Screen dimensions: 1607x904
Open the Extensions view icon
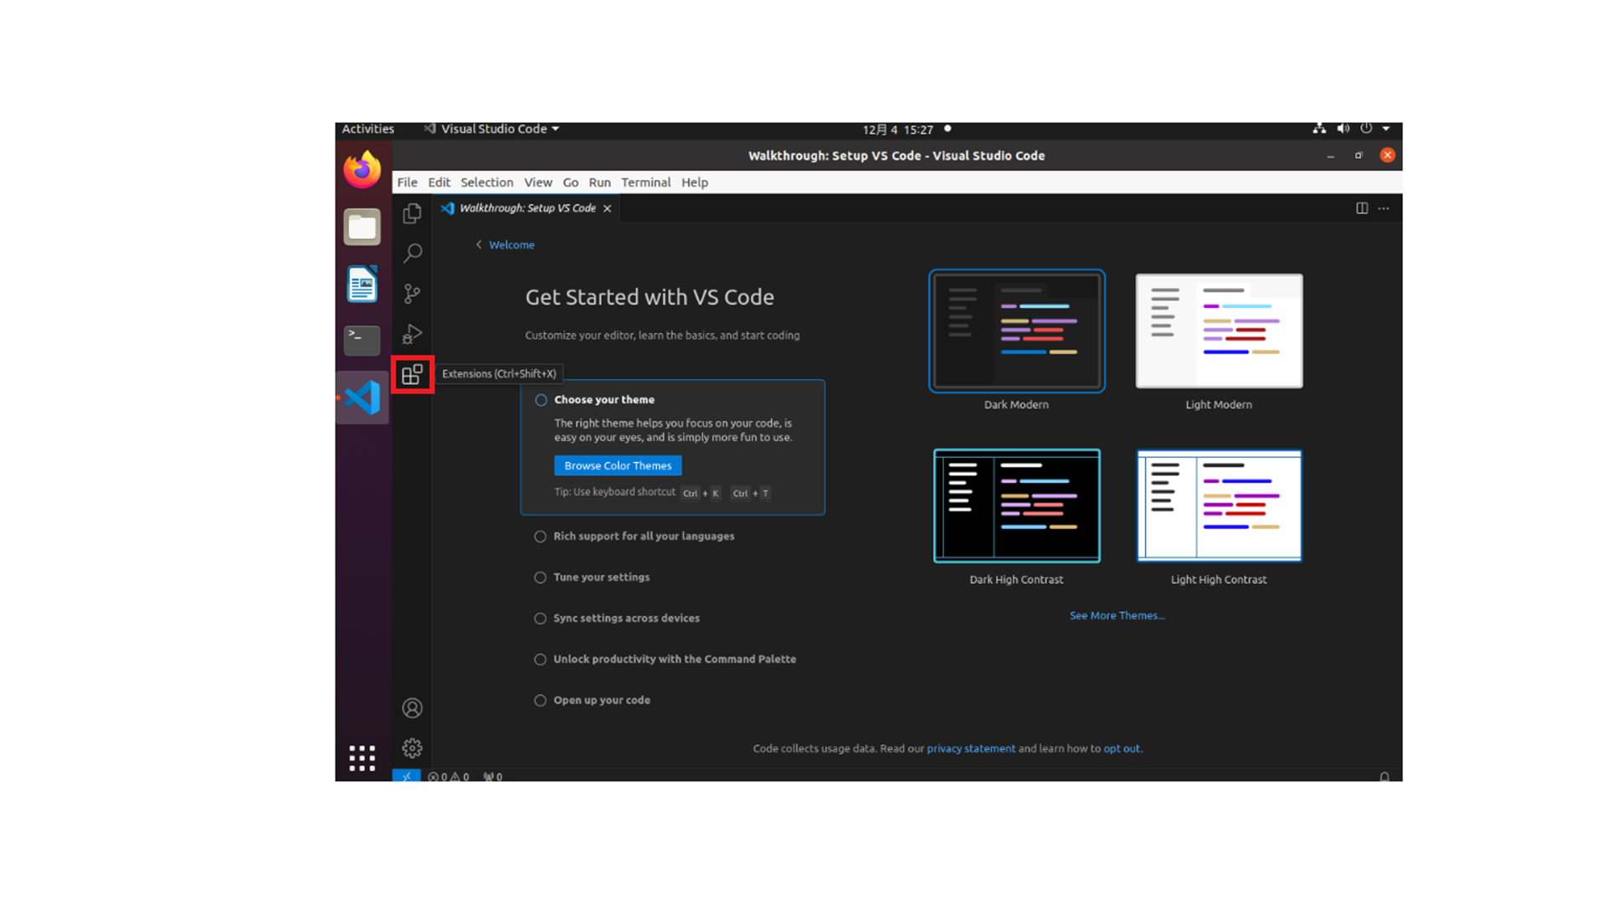412,374
